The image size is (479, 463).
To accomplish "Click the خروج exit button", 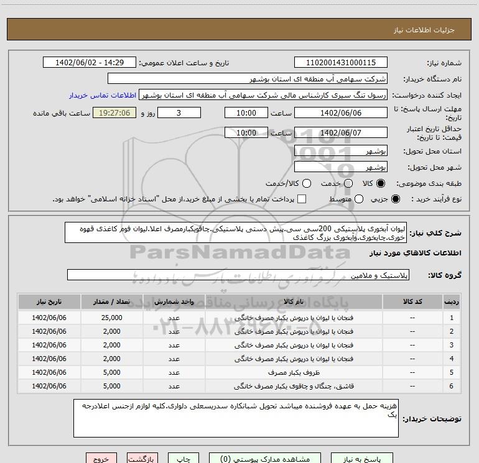I will tap(101, 458).
